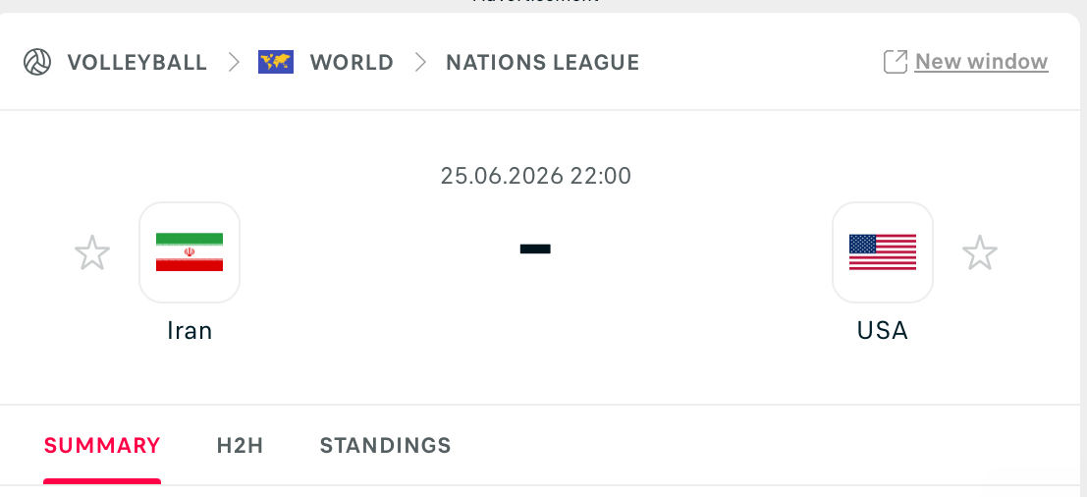The height and width of the screenshot is (497, 1087).
Task: Click the open-in-new-window icon
Action: tap(895, 62)
